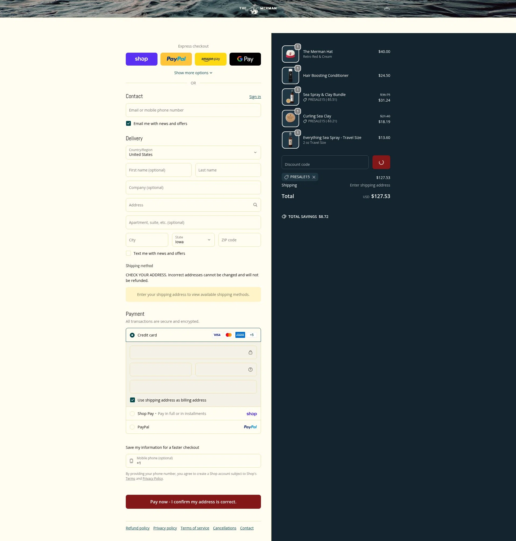Enable Text me with news and offers

128,253
